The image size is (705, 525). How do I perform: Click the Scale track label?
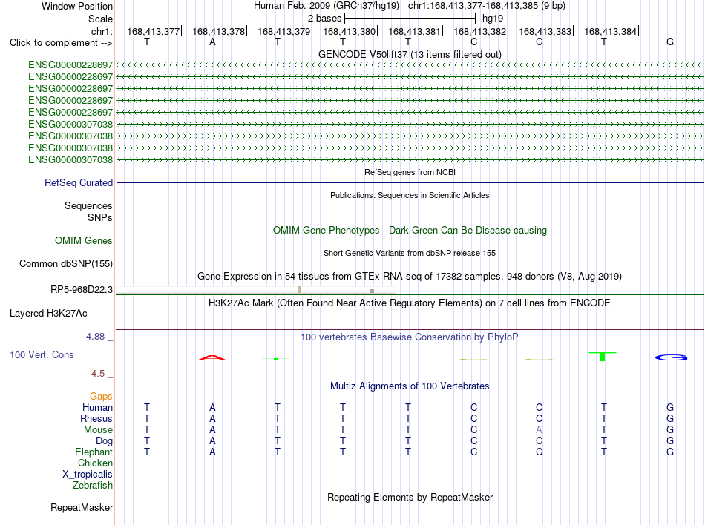point(100,19)
